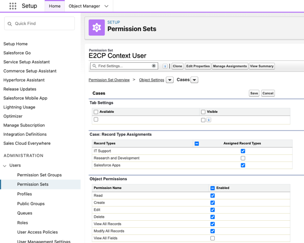Click the Edit Properties button
This screenshot has width=304, height=243.
[198, 66]
